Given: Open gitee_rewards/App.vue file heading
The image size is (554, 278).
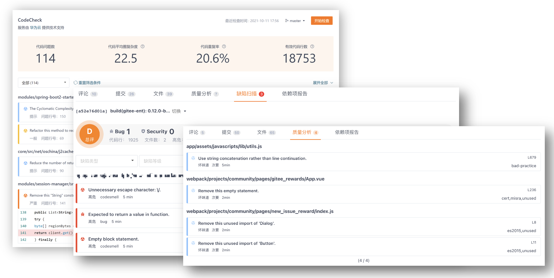Looking at the screenshot, I should (255, 179).
